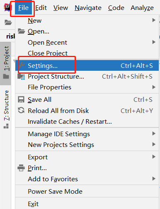Click the Settings wrench icon
The height and width of the screenshot is (209, 160).
click(x=22, y=65)
